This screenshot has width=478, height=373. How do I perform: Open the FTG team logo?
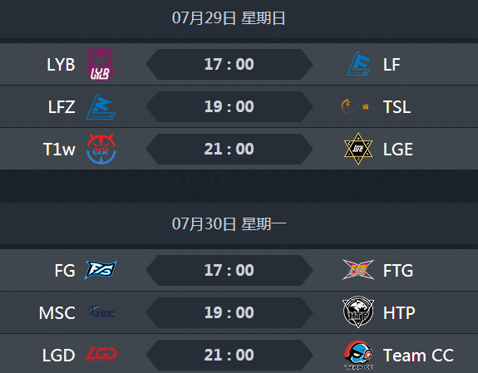click(358, 270)
